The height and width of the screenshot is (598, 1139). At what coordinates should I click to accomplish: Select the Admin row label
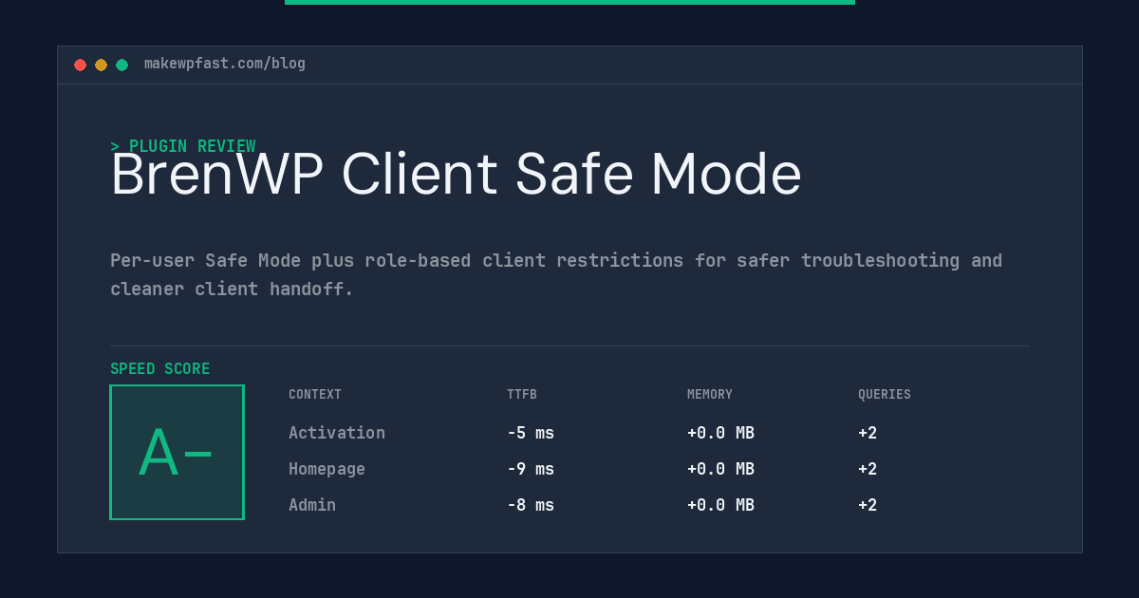[312, 505]
